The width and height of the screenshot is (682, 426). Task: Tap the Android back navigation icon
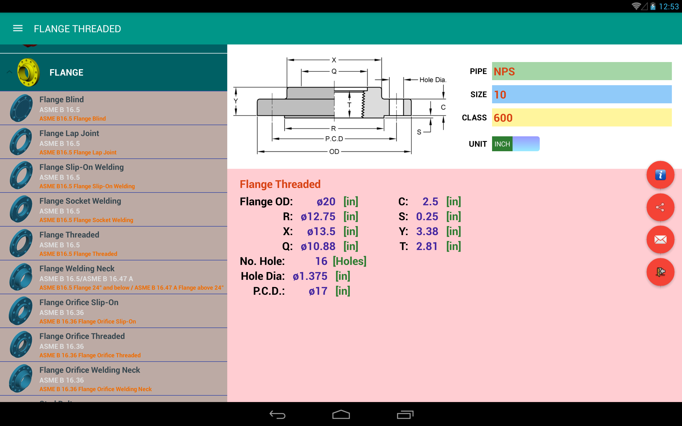278,415
